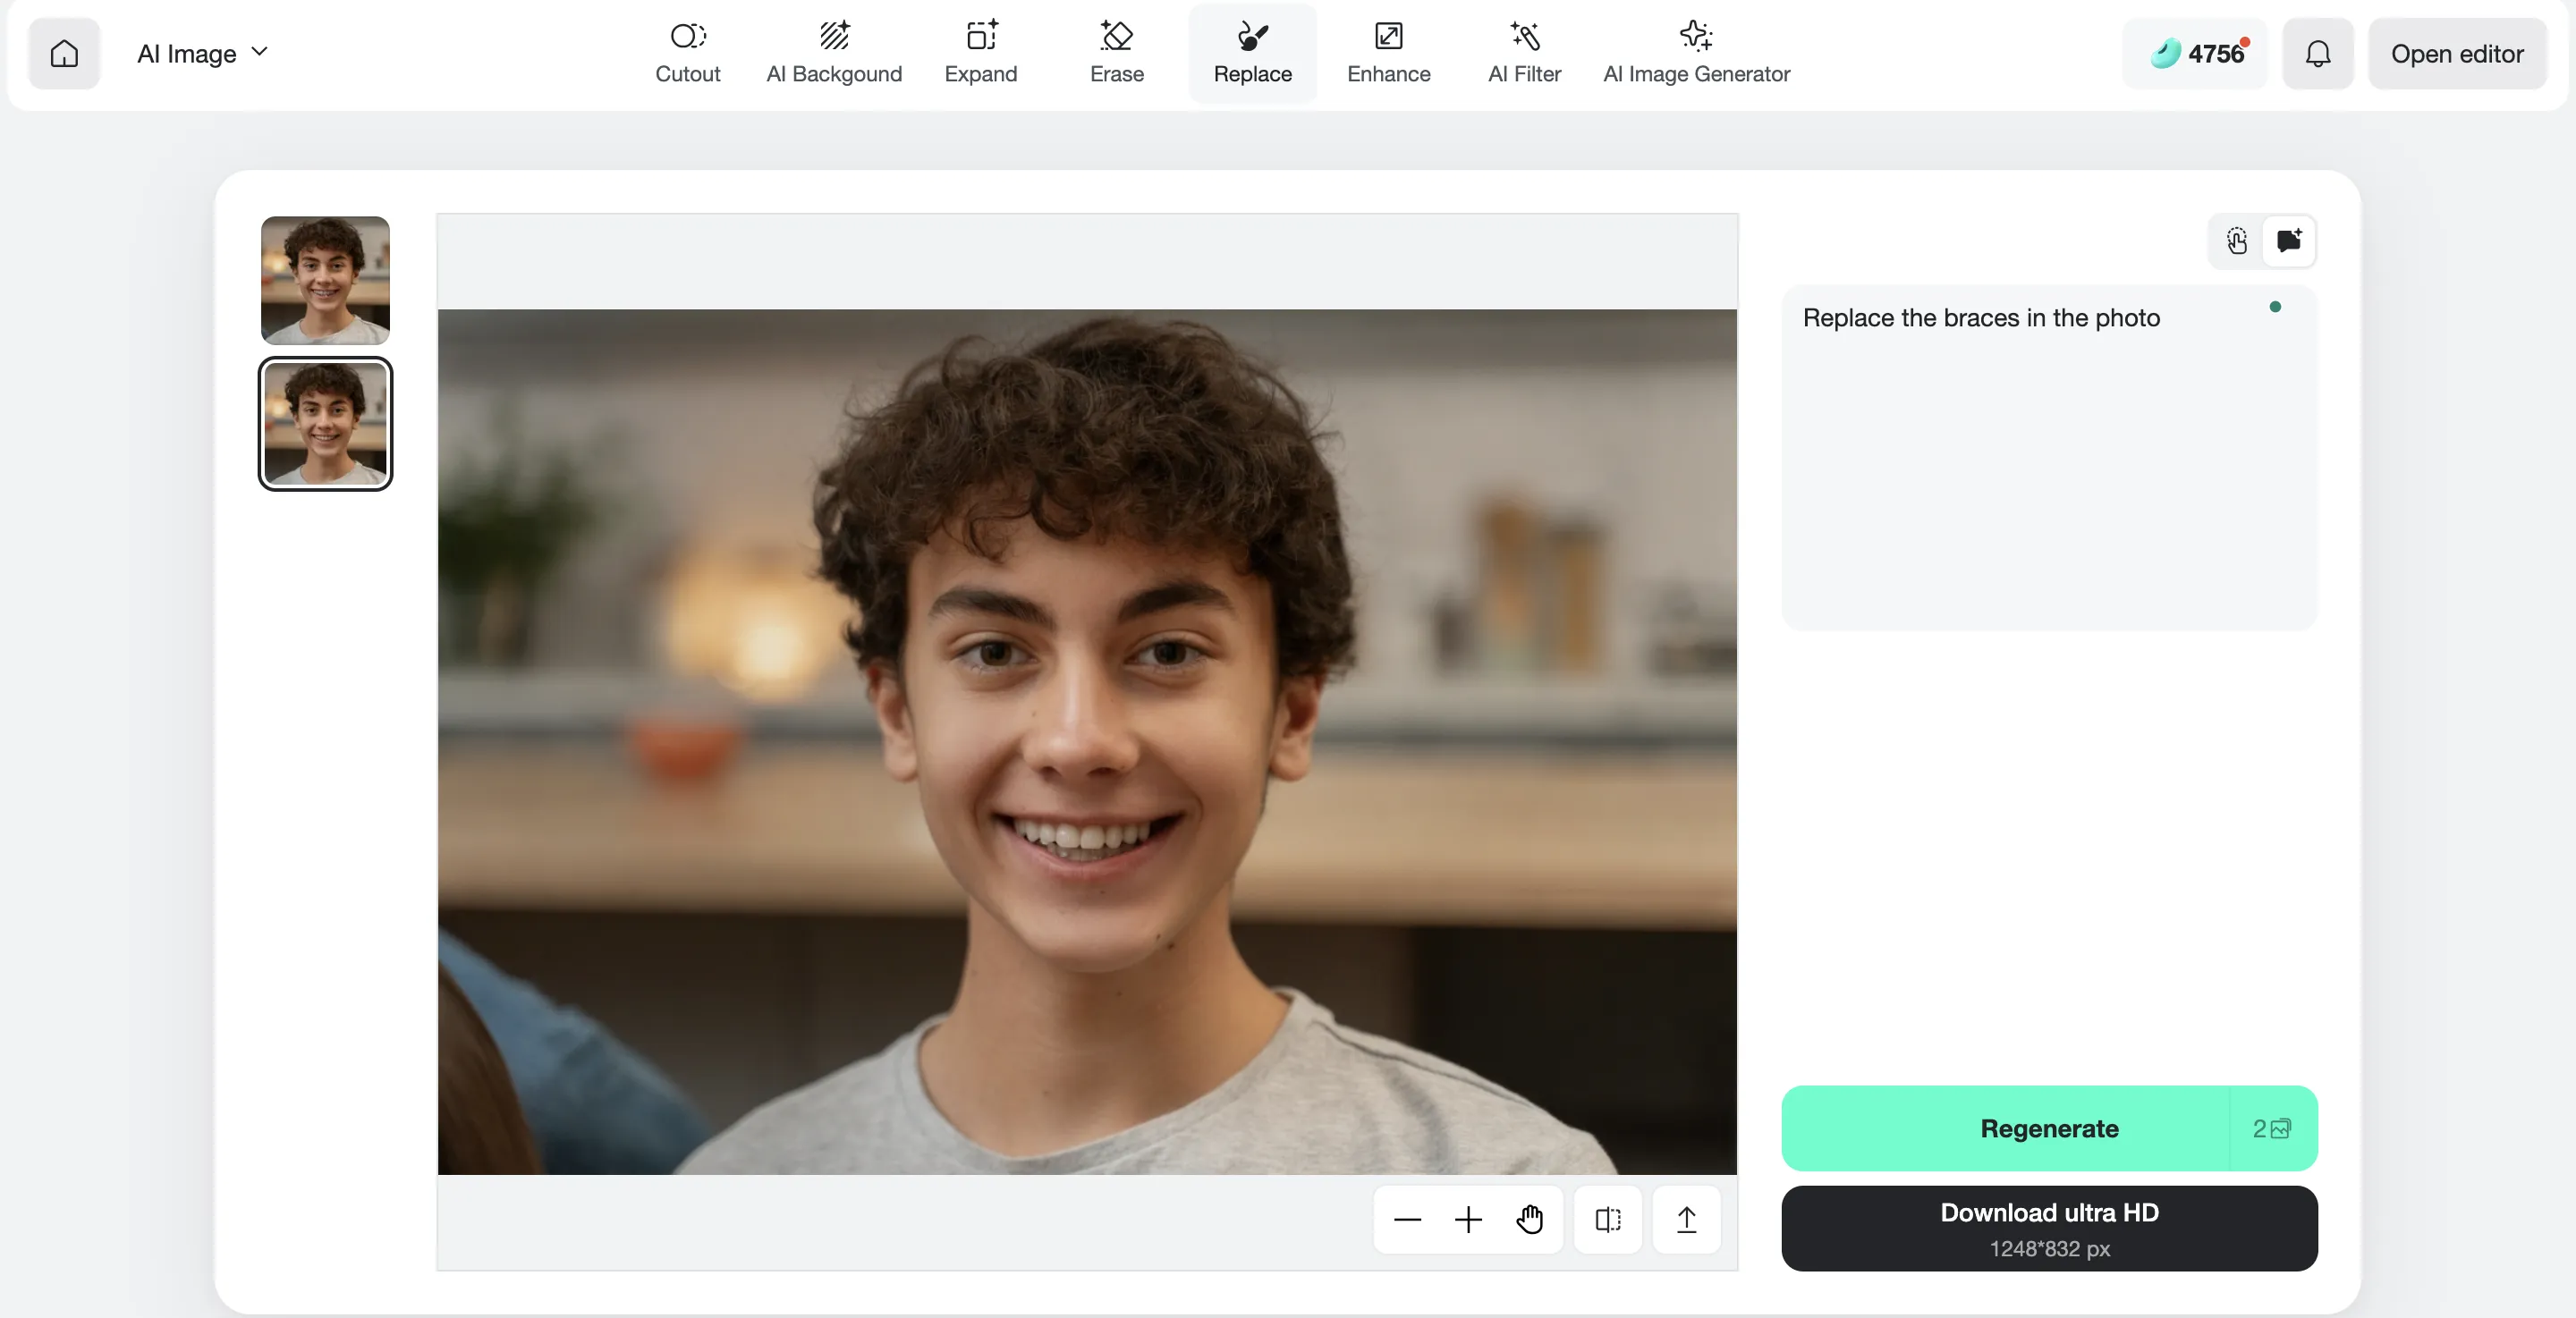Activate the Enhance tool
Image resolution: width=2576 pixels, height=1318 pixels.
pos(1389,52)
